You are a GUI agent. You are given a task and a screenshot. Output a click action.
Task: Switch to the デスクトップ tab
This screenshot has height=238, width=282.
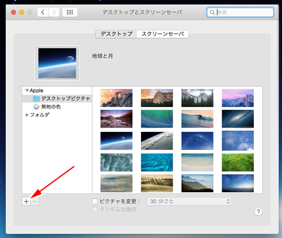pyautogui.click(x=116, y=34)
